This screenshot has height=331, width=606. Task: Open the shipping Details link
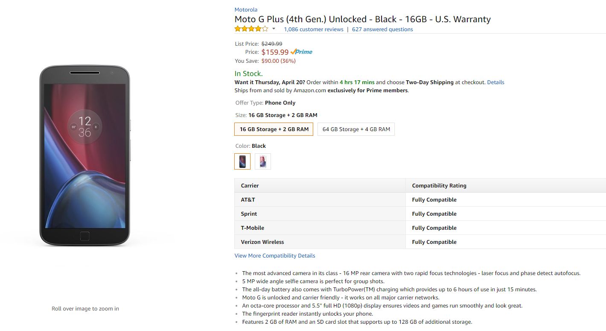[x=495, y=82]
